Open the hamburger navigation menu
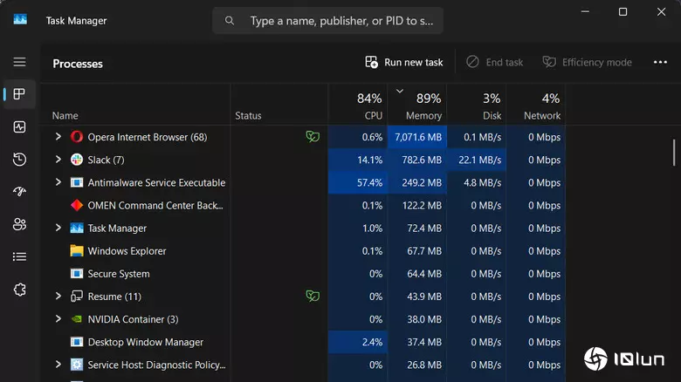 19,62
